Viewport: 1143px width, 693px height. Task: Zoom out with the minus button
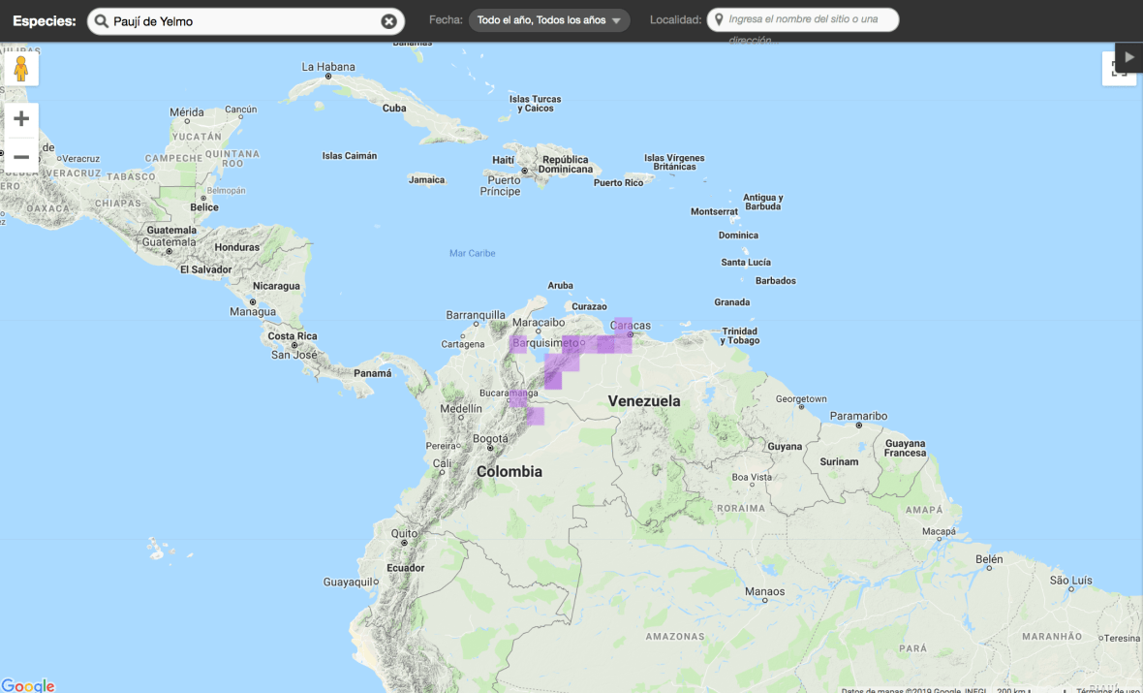click(x=21, y=157)
